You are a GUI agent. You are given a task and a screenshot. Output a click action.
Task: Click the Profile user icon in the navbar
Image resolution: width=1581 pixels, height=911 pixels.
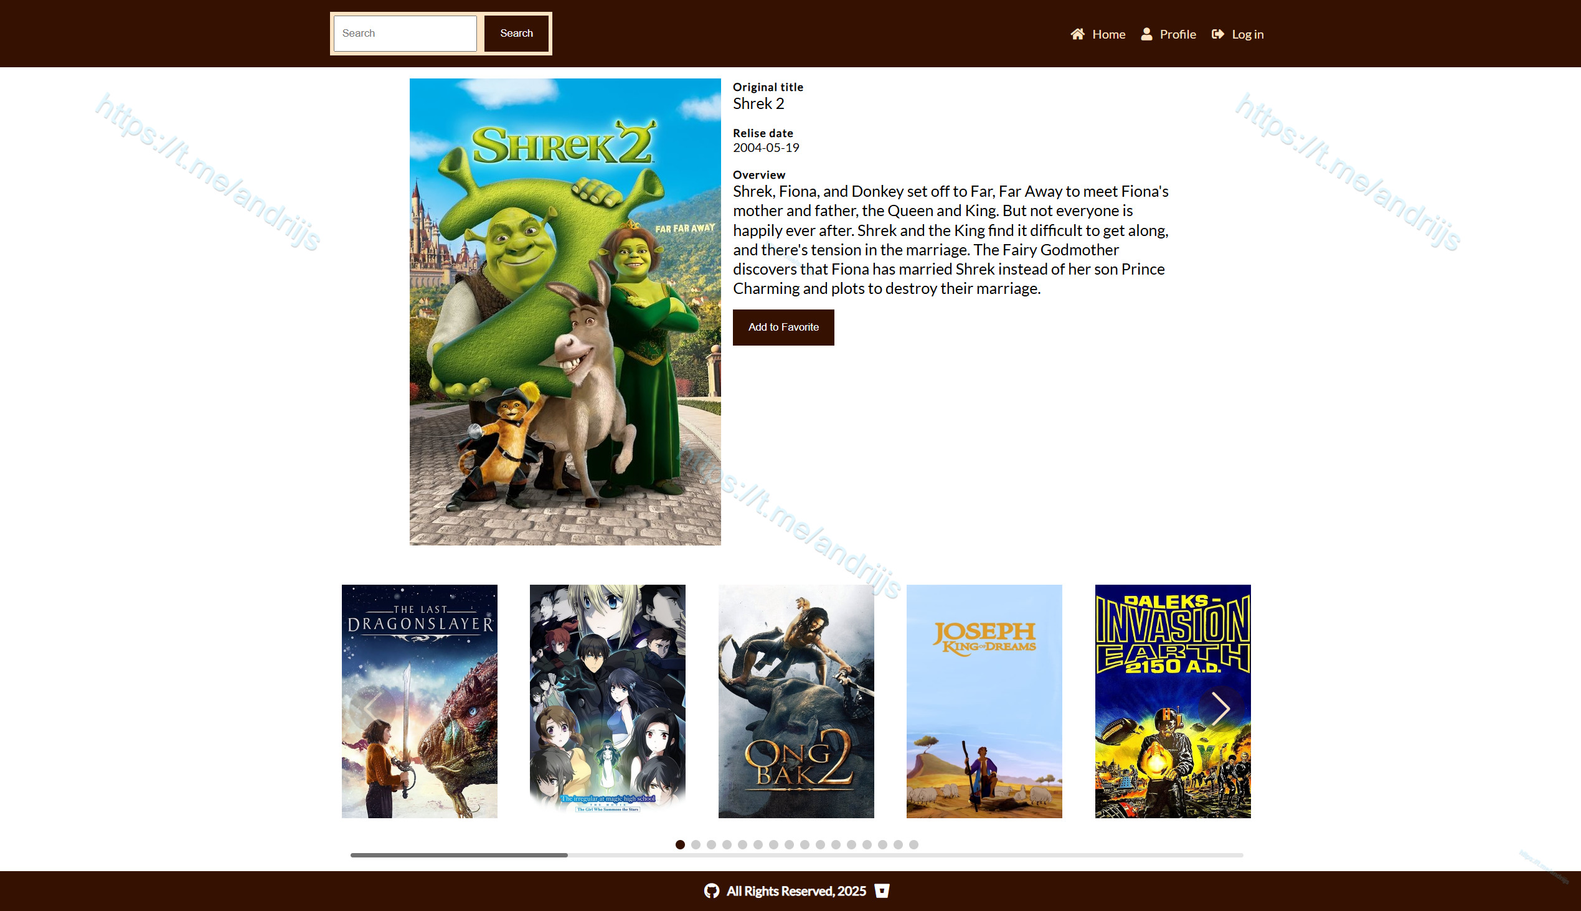pos(1146,34)
